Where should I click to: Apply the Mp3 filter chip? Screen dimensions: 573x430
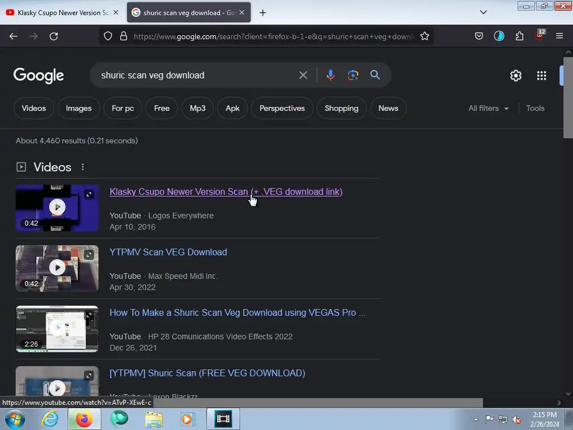(198, 108)
